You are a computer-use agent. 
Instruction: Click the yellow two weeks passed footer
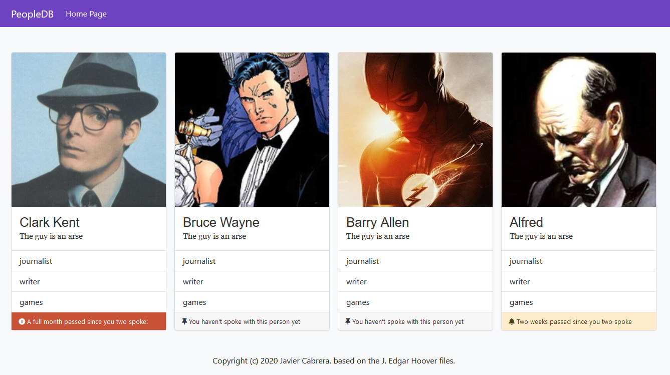[579, 321]
